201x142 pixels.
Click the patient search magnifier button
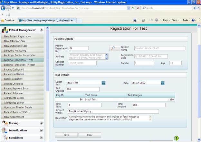(114, 48)
